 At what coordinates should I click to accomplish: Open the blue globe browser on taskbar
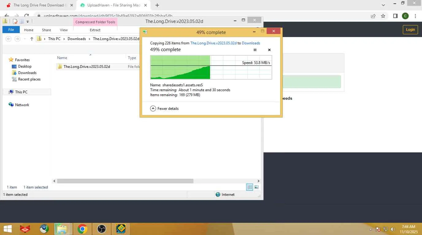pos(44,229)
